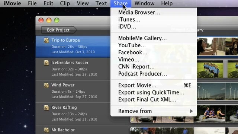
Task: Click the River Rafting project icon
Action: pos(46,108)
